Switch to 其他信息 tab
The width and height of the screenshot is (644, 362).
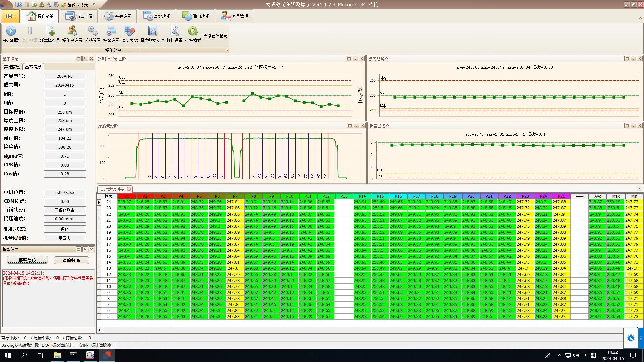tap(12, 67)
